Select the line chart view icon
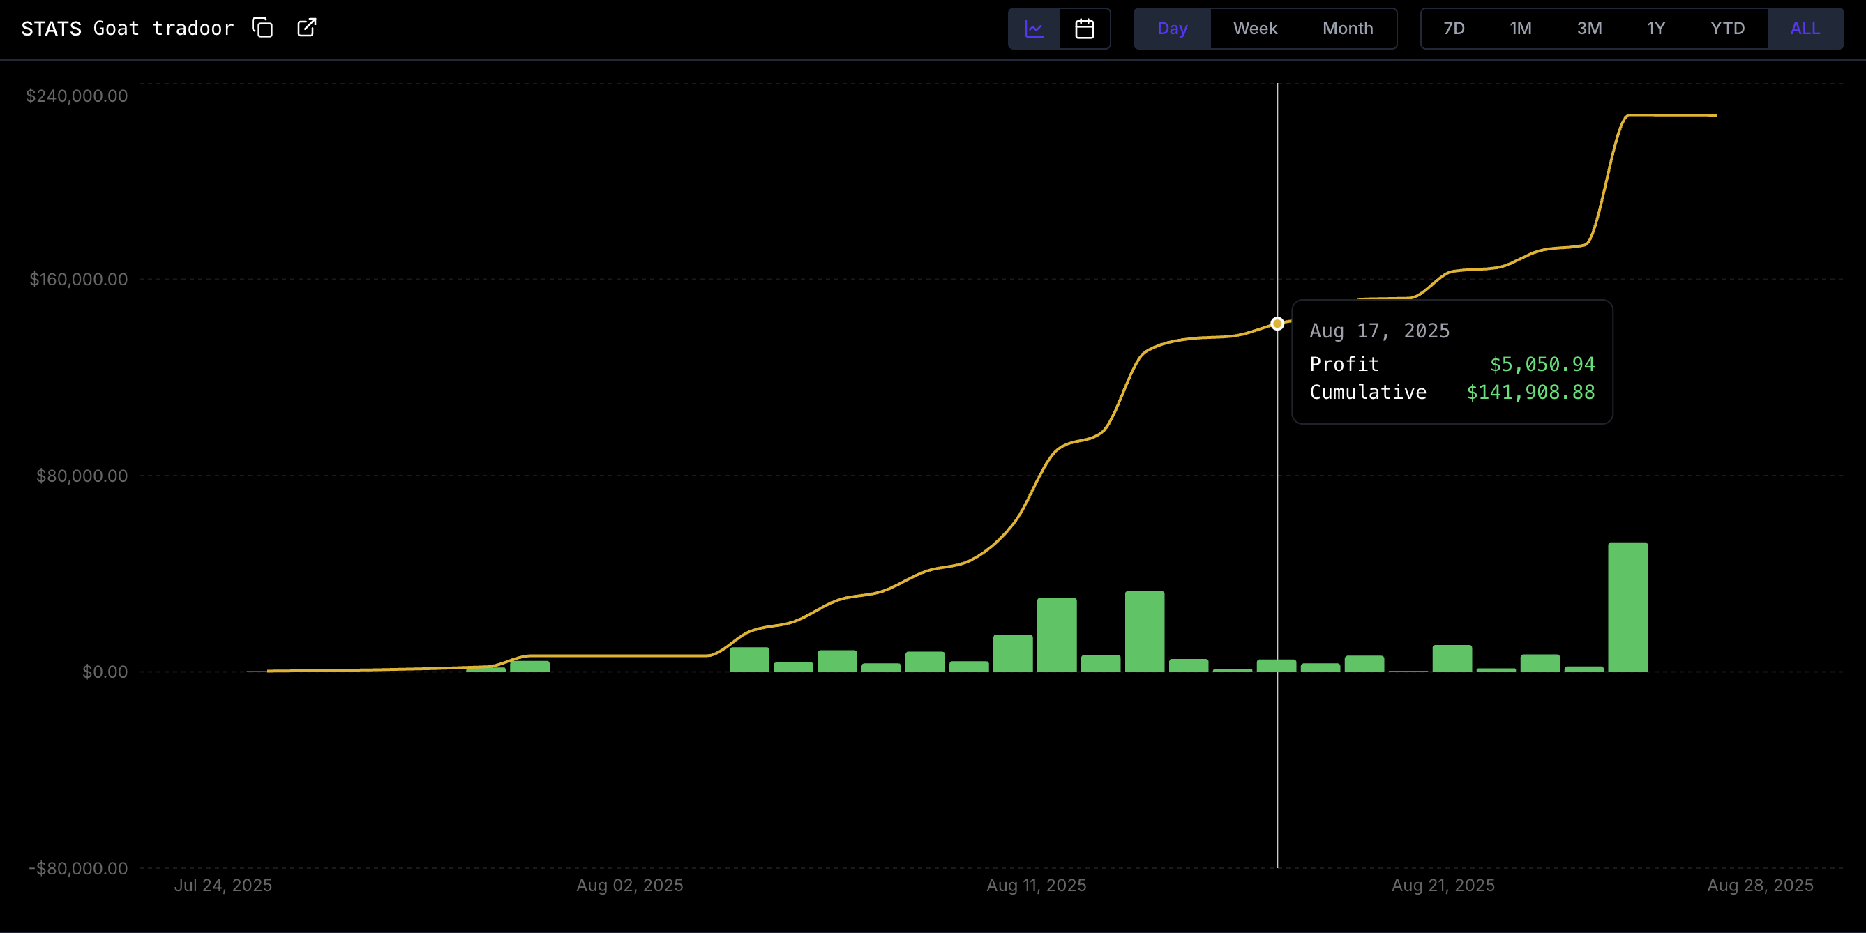This screenshot has height=933, width=1866. click(1034, 29)
